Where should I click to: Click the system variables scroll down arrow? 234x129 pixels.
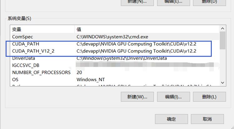[x=222, y=83]
